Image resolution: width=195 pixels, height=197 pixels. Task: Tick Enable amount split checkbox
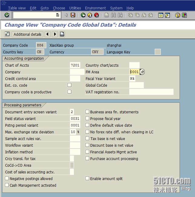point(87,179)
